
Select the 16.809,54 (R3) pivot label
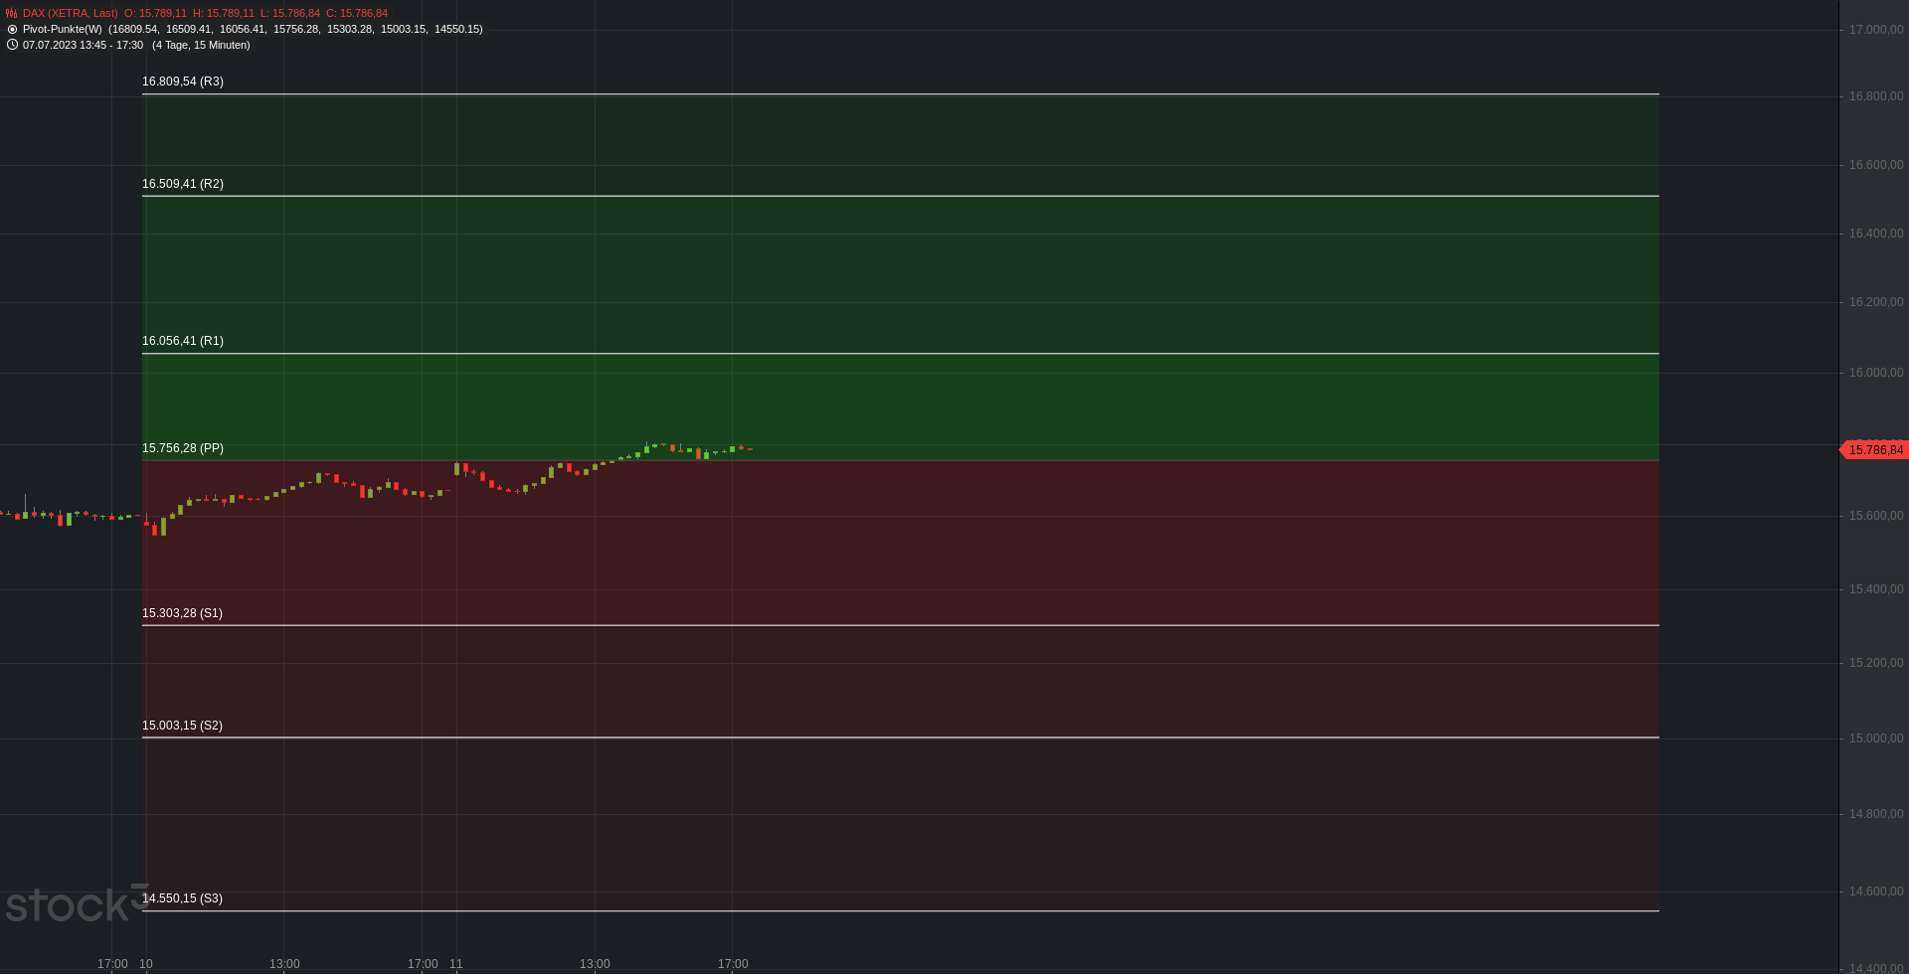183,81
